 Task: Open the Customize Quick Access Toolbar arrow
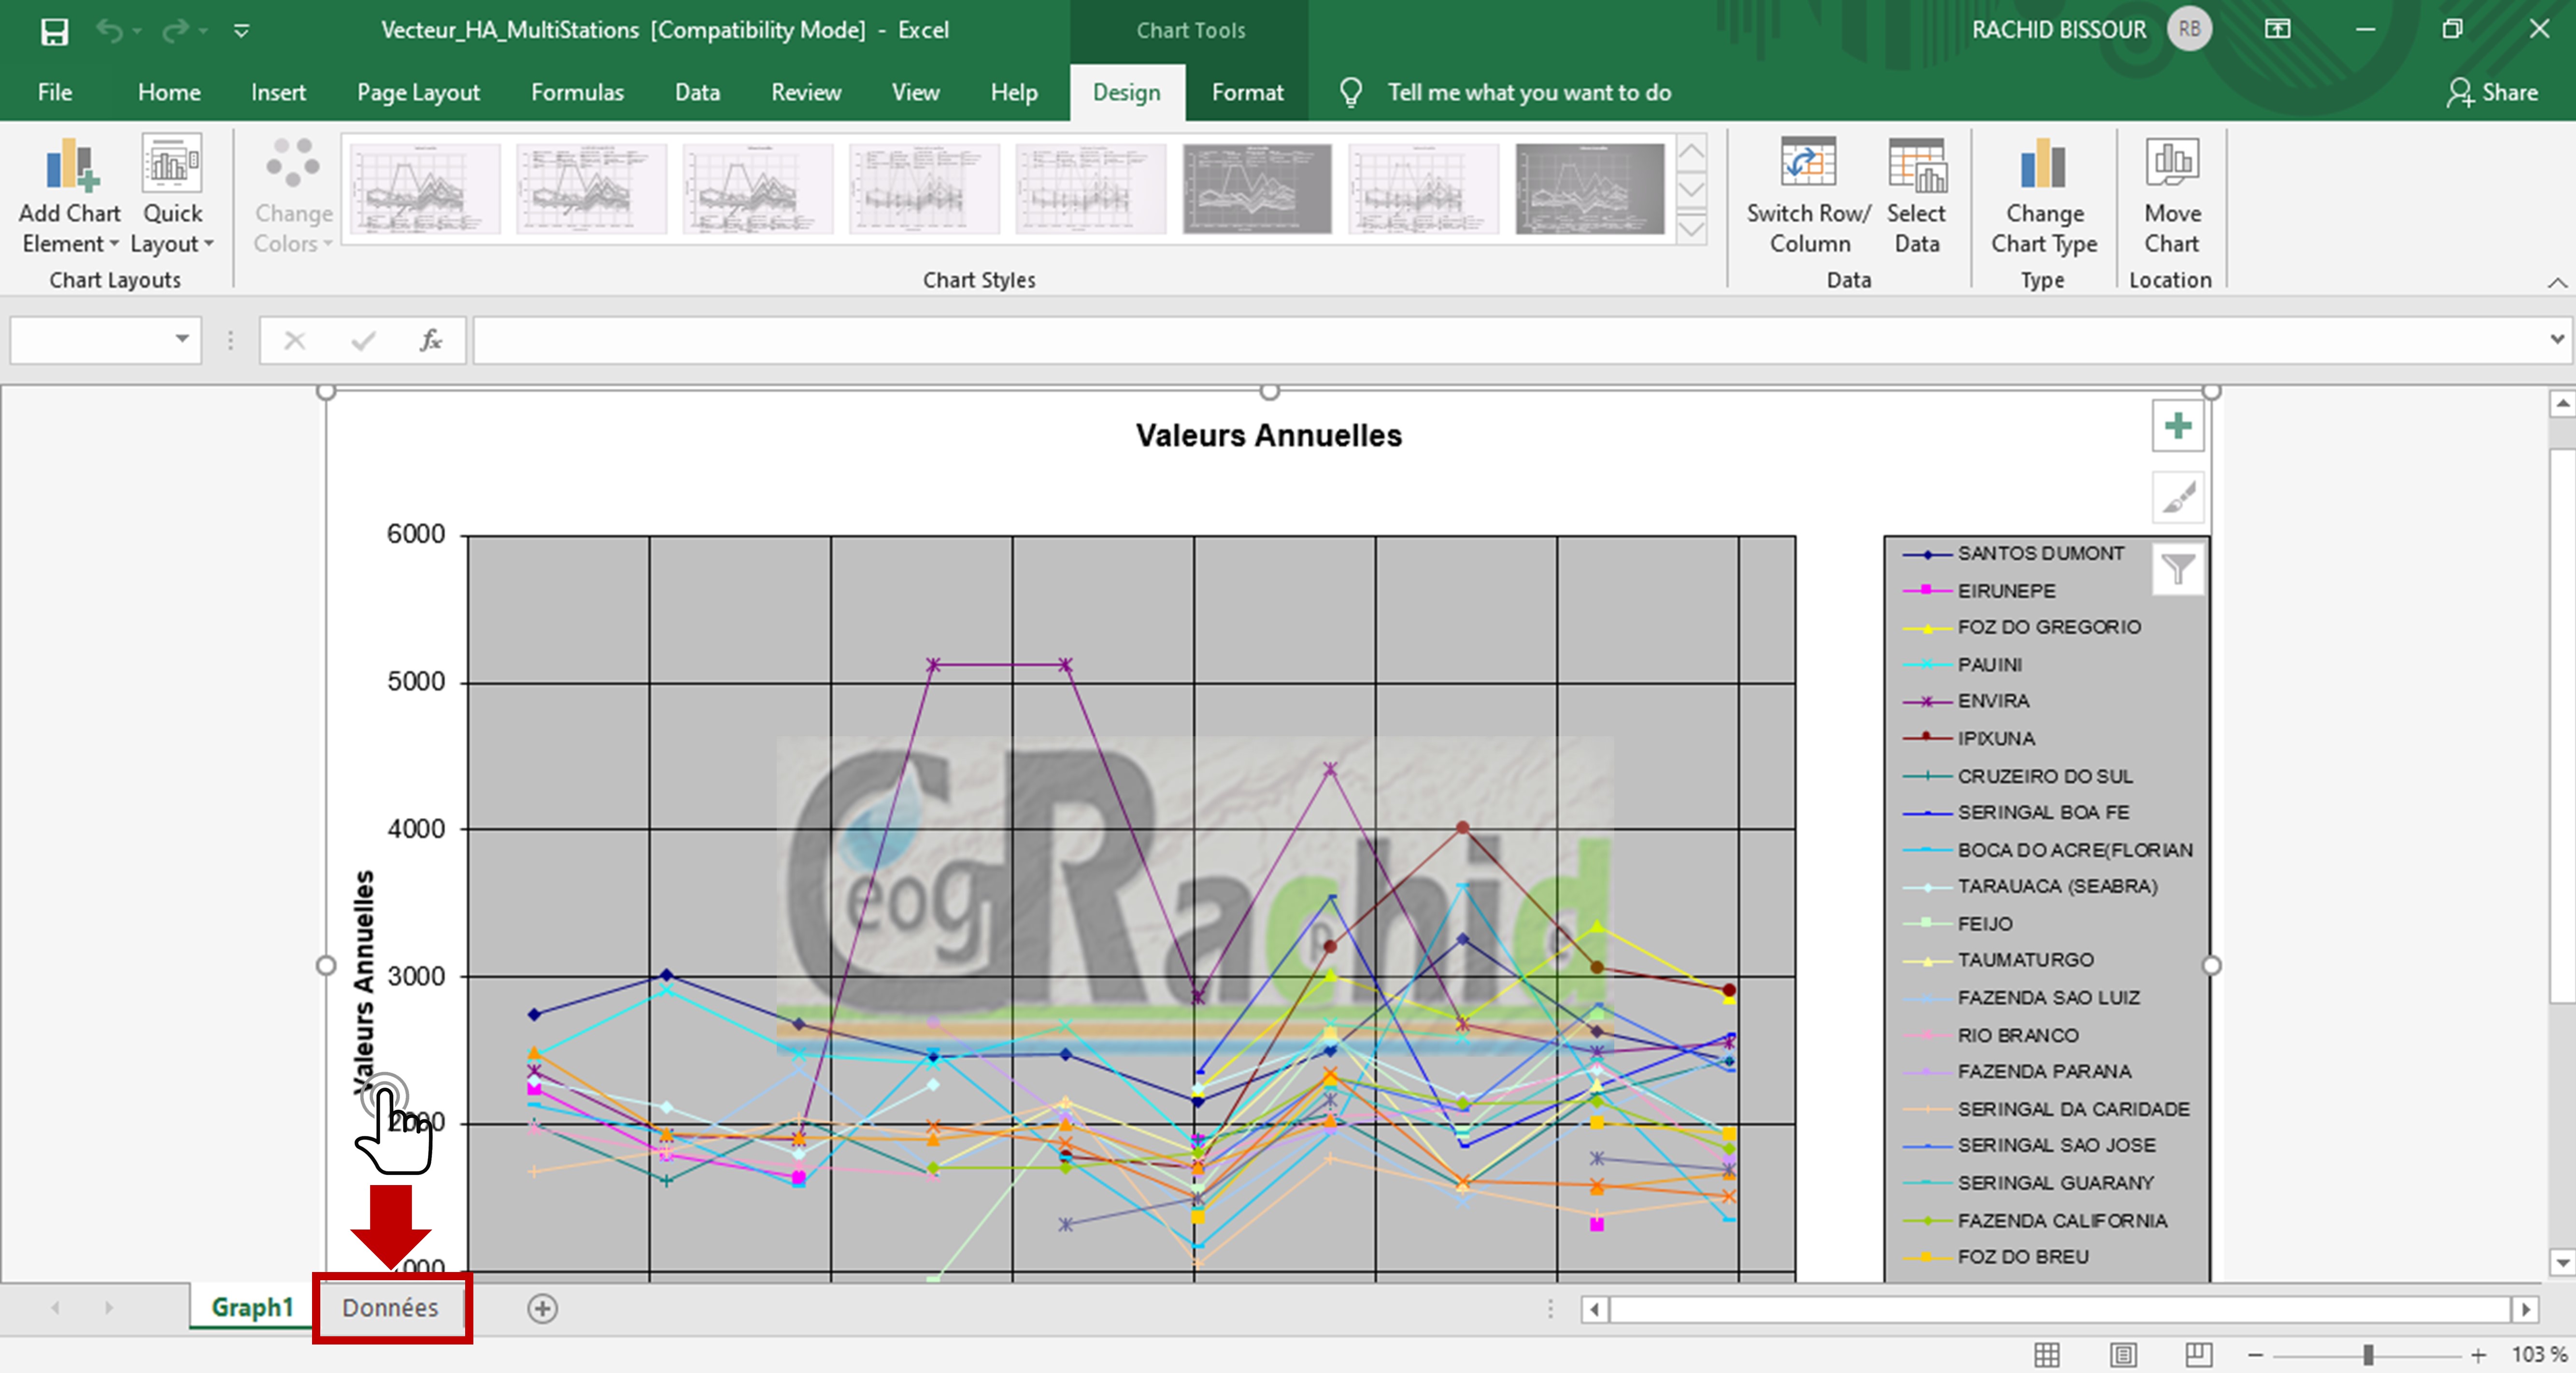241,31
